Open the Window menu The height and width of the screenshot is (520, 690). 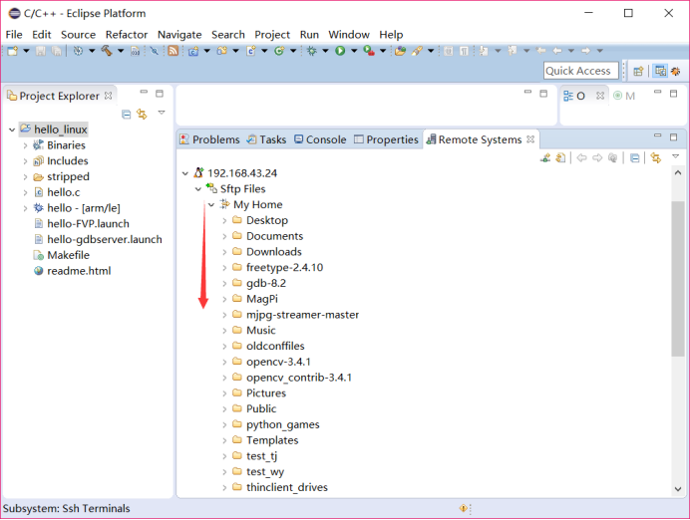[349, 35]
